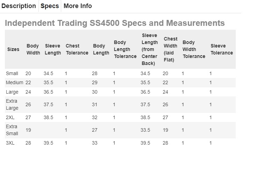Screen dimensions: 263x175
Task: Click the Body Width column header
Action: coord(33,49)
